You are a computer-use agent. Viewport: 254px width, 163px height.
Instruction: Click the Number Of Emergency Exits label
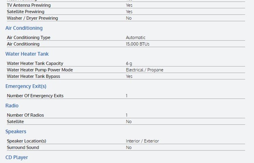pos(35,96)
